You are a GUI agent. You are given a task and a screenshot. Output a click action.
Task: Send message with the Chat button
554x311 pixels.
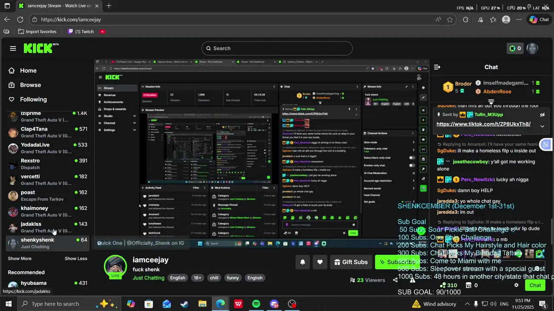click(x=535, y=285)
